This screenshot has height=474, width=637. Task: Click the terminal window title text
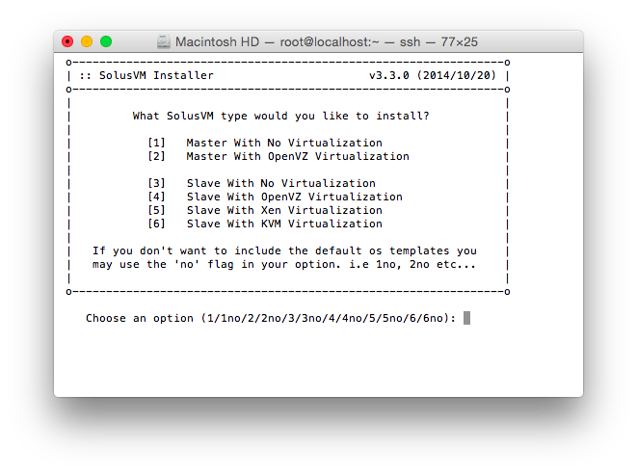pyautogui.click(x=328, y=42)
